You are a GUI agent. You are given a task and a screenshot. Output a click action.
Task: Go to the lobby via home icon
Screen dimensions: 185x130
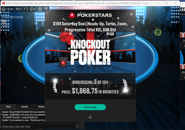pyautogui.click(x=3, y=9)
